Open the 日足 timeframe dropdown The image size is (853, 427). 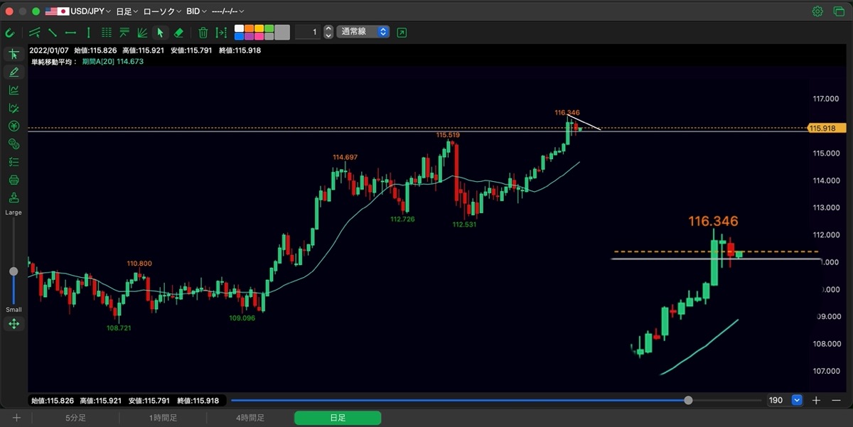pyautogui.click(x=126, y=11)
